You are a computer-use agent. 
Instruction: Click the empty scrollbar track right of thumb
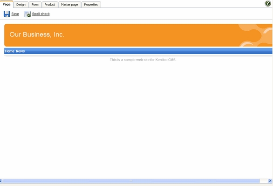(x=264, y=181)
